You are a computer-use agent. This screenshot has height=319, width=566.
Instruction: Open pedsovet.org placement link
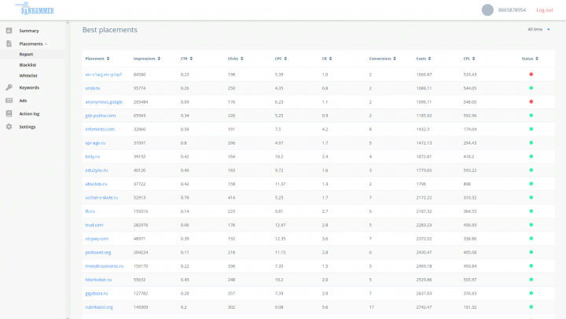97,252
